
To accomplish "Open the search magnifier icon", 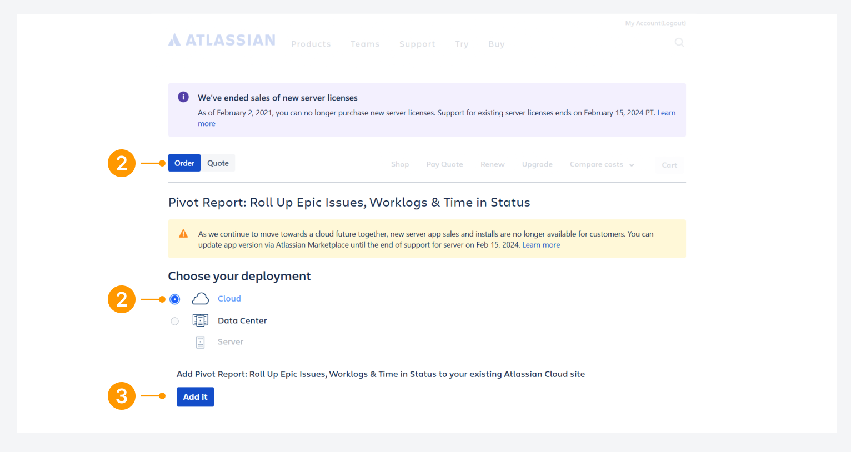I will [x=679, y=43].
